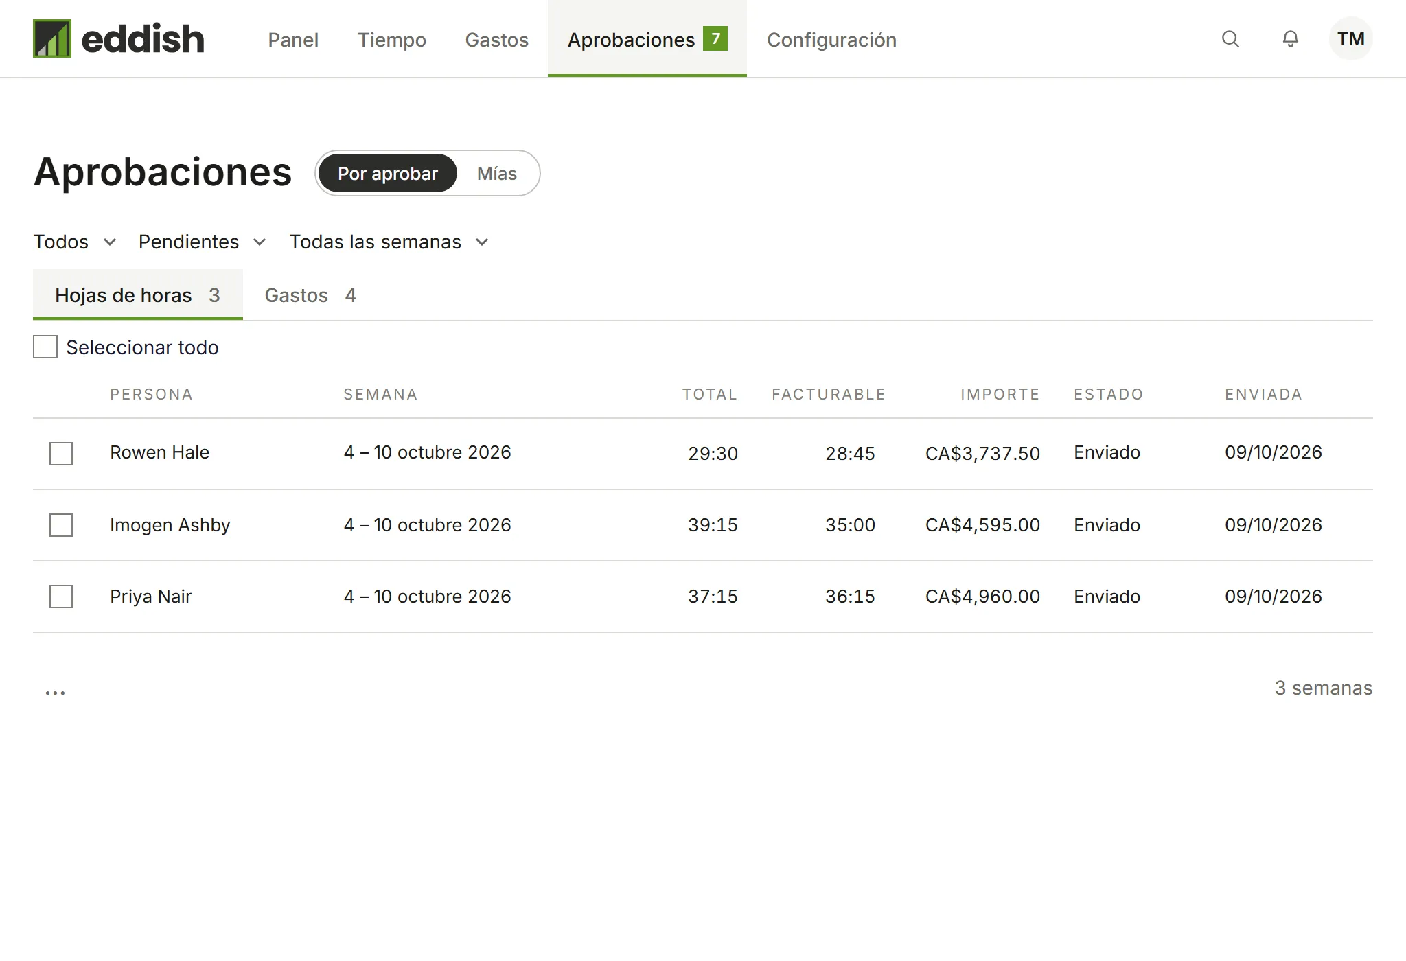
Task: Click the CA$4,960.00 amount
Action: pyautogui.click(x=982, y=597)
